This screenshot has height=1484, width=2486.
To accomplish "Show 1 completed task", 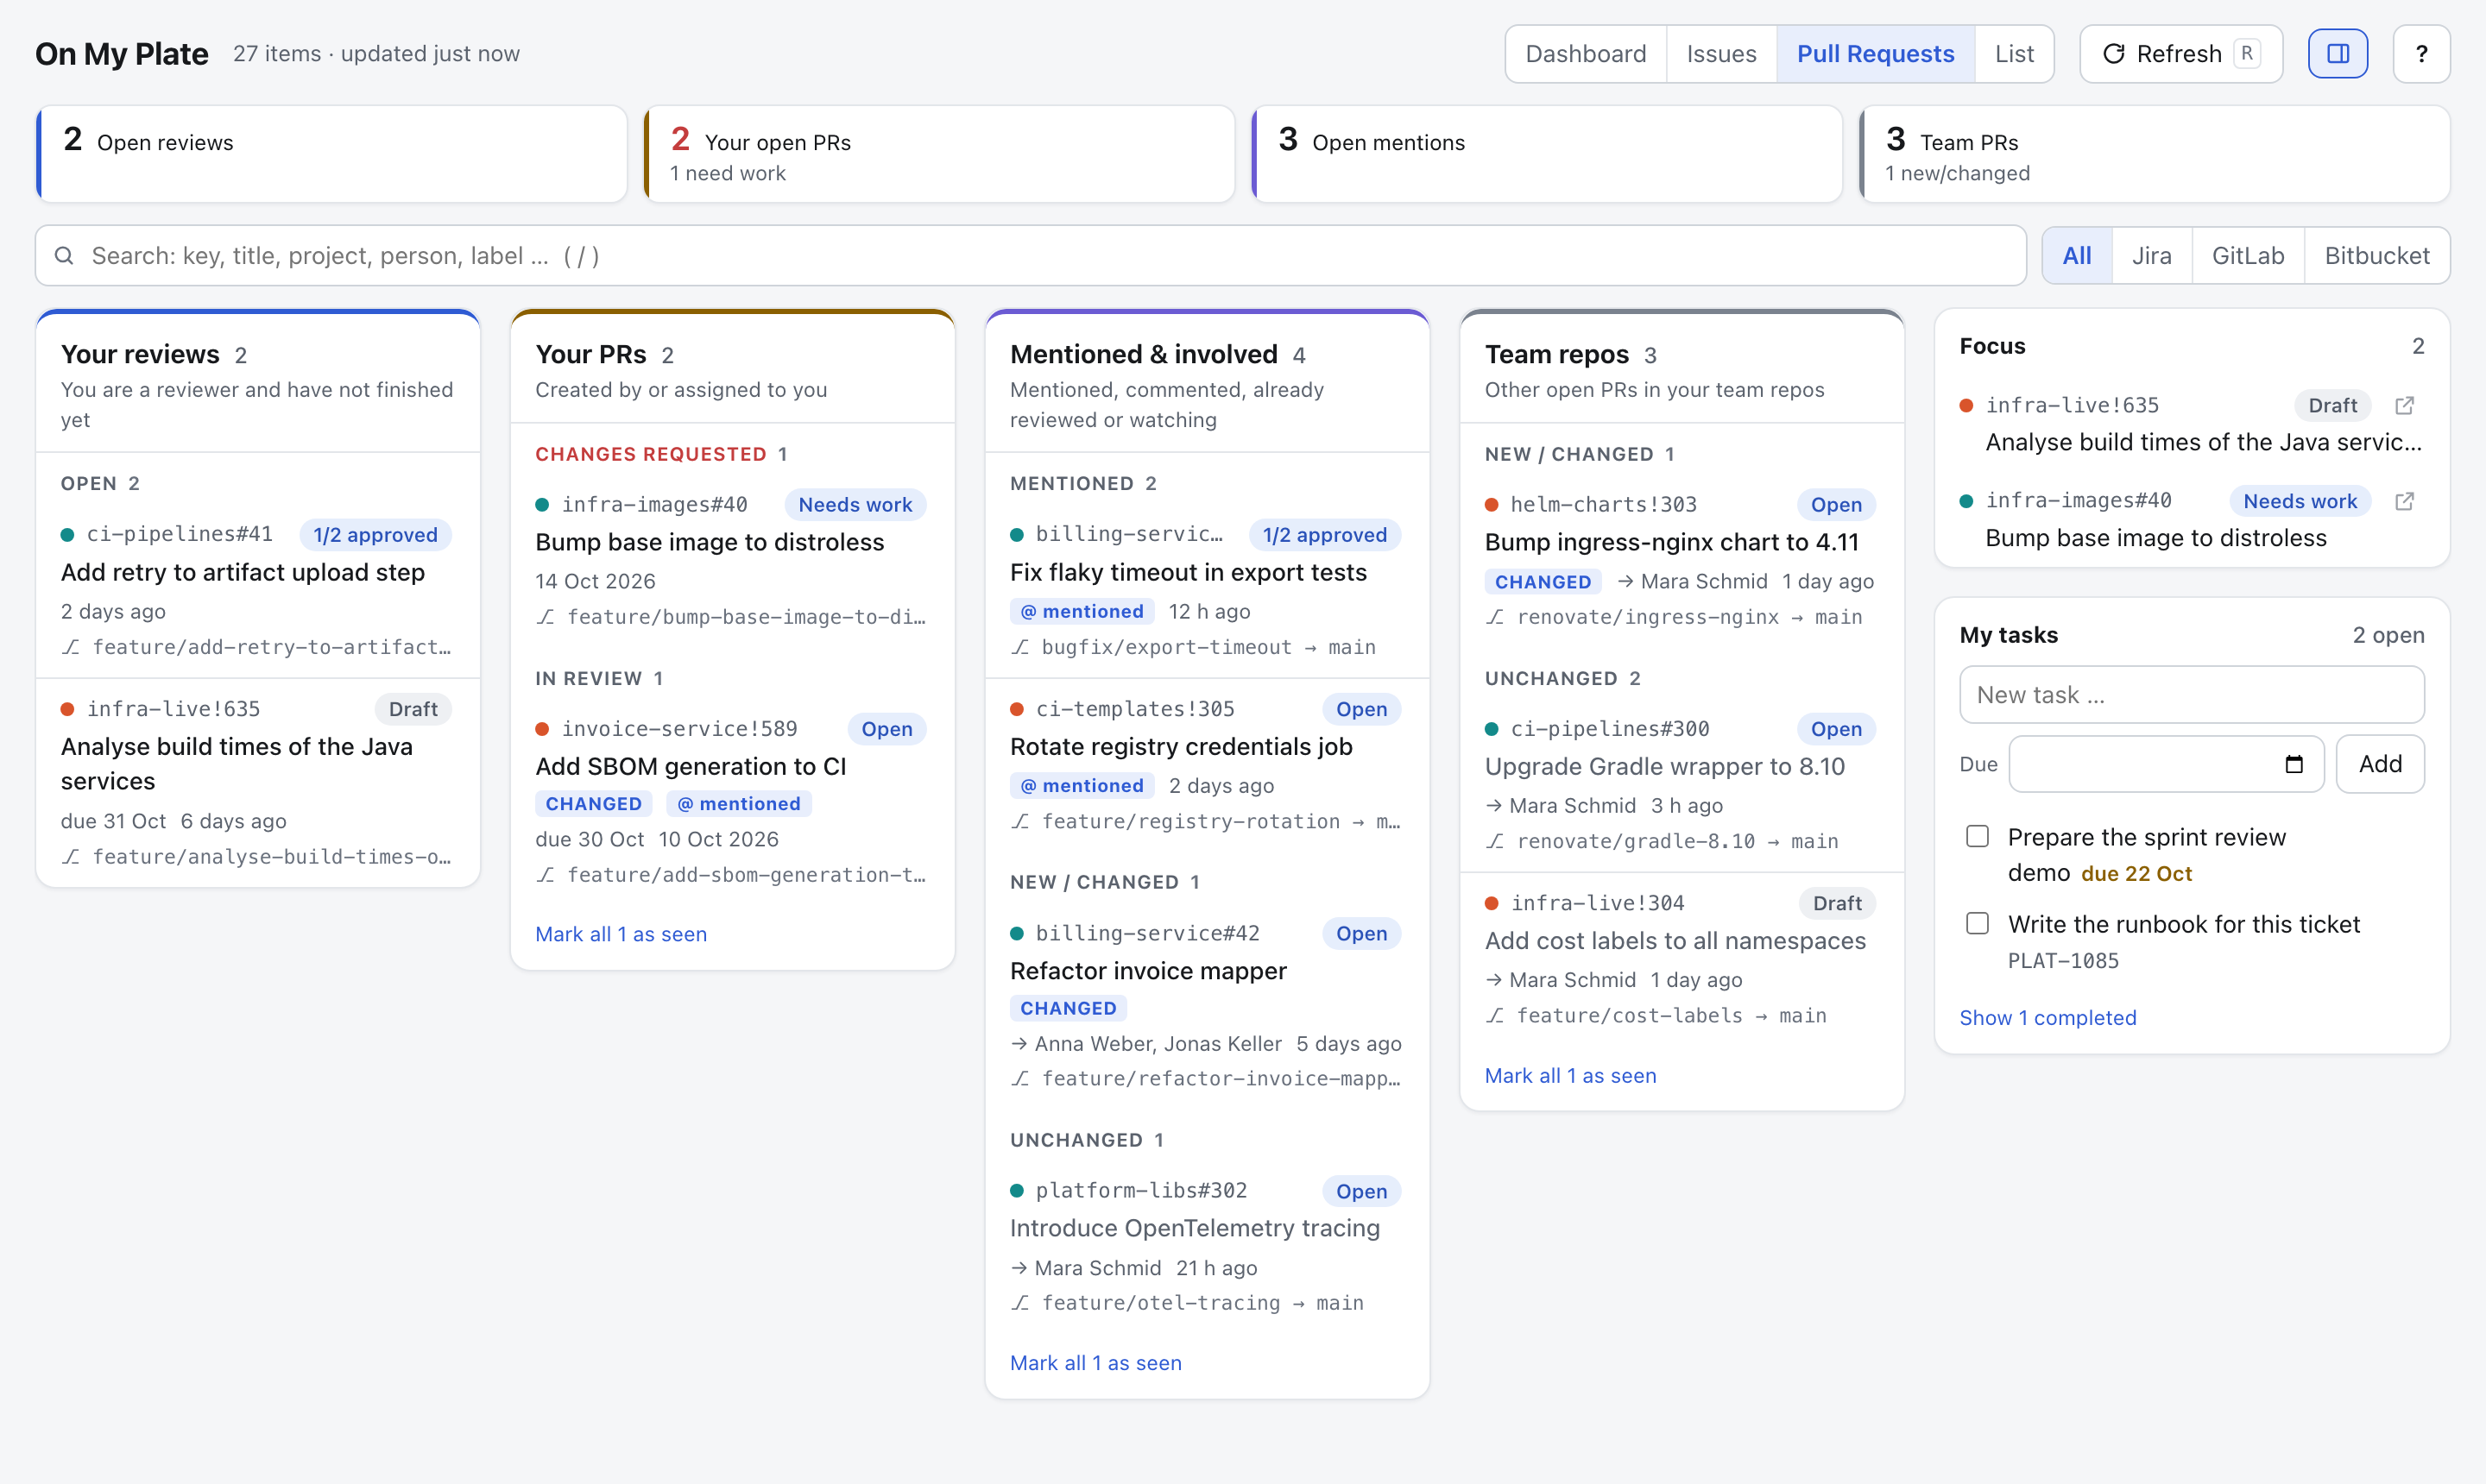I will [x=2047, y=1018].
